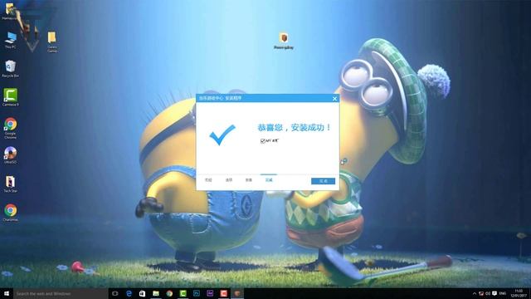Open the Chrome shortcut below Tech Star

click(11, 213)
